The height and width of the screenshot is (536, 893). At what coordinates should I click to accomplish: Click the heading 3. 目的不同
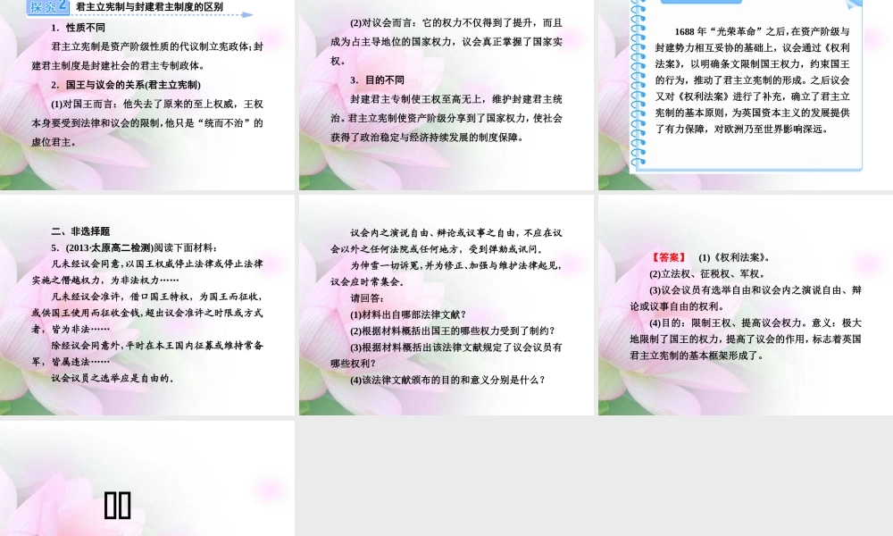tap(377, 80)
